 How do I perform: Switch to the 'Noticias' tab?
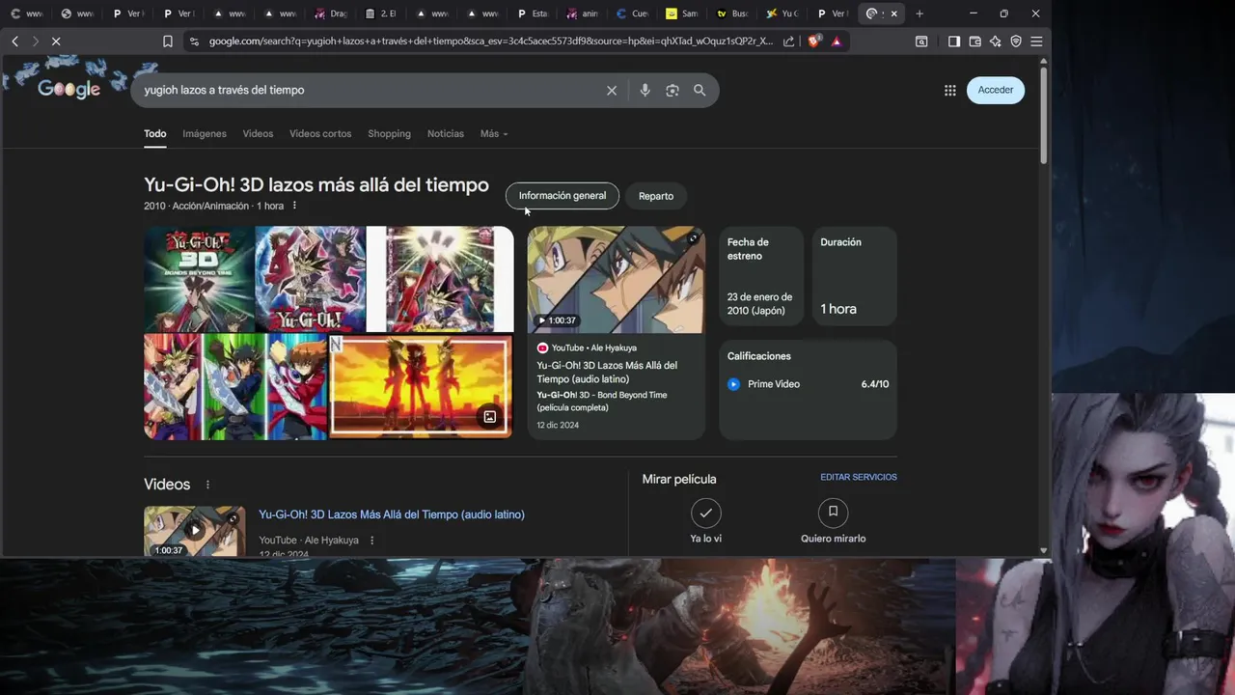point(446,133)
